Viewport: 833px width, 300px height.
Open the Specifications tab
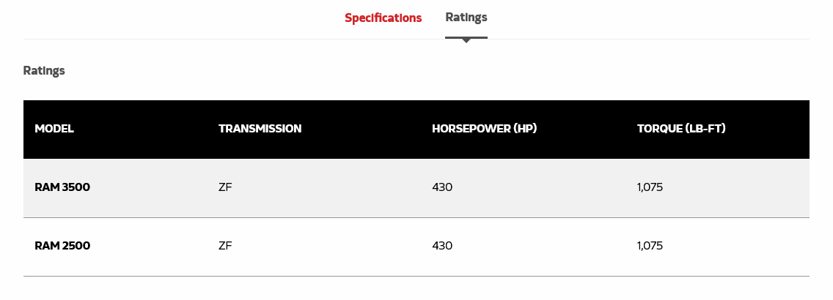coord(383,18)
